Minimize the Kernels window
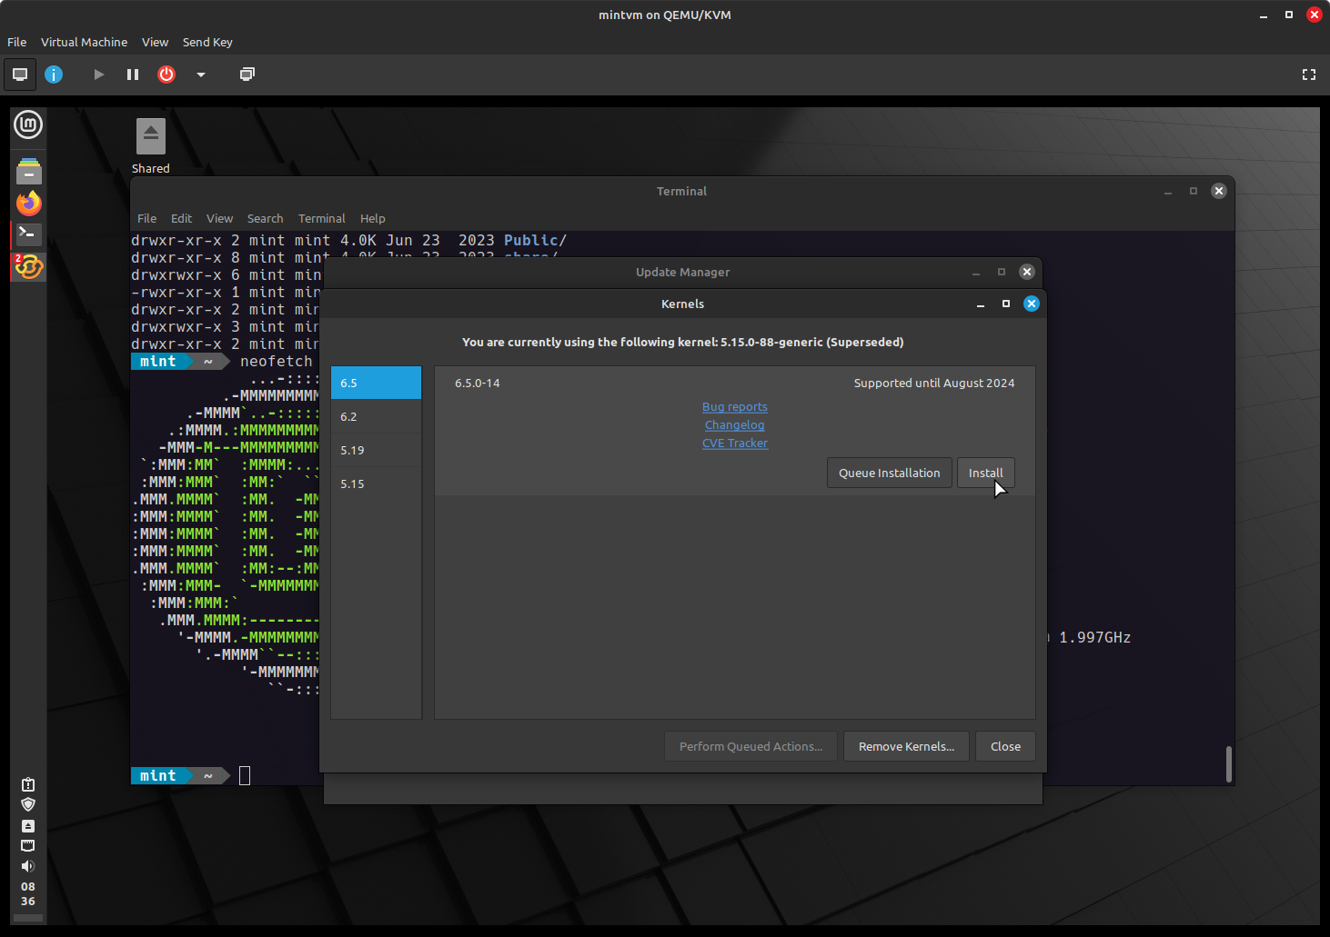The image size is (1330, 937). click(x=980, y=304)
